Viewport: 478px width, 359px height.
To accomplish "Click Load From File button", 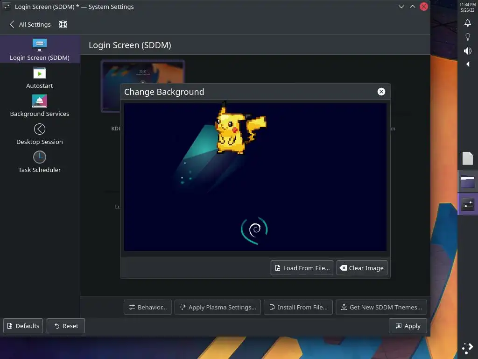I will tap(302, 268).
